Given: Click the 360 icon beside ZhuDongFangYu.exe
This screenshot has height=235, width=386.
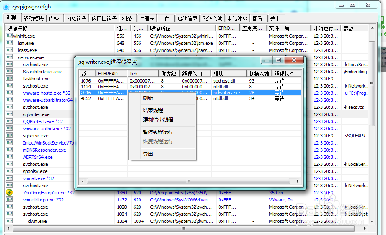Looking at the screenshot, I should 9,192.
